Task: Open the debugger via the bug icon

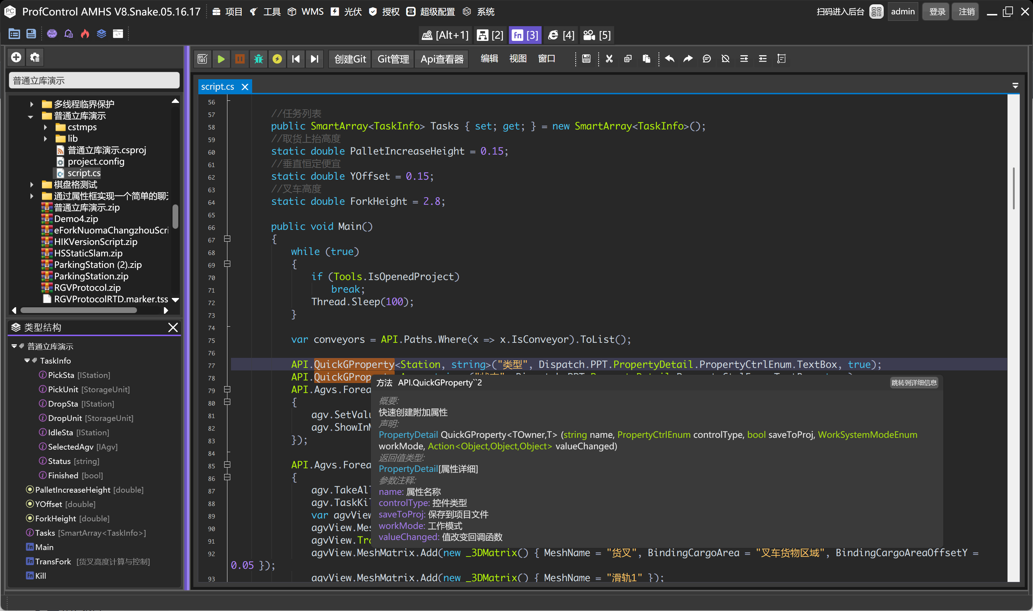Action: click(x=258, y=59)
